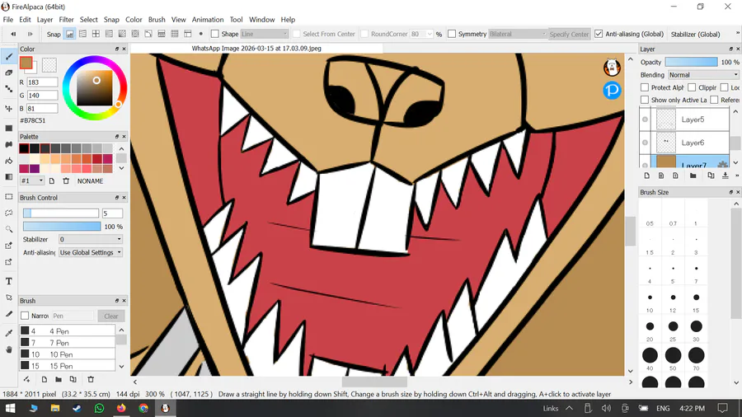Open the Layer menu

pyautogui.click(x=45, y=20)
